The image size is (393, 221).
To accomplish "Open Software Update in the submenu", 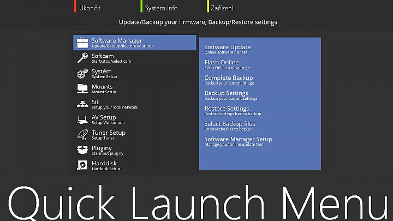I will pos(228,49).
